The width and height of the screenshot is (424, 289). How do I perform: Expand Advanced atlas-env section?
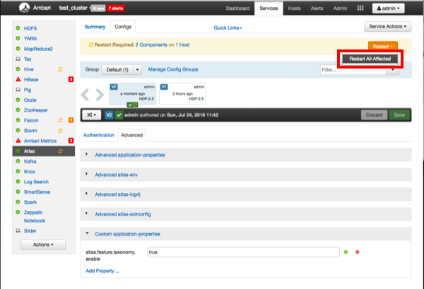coord(117,175)
